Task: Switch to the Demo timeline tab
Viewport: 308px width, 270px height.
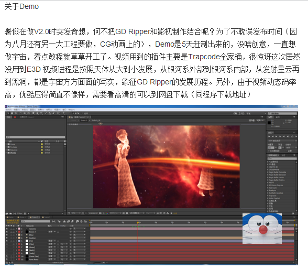Action: [x=10, y=217]
